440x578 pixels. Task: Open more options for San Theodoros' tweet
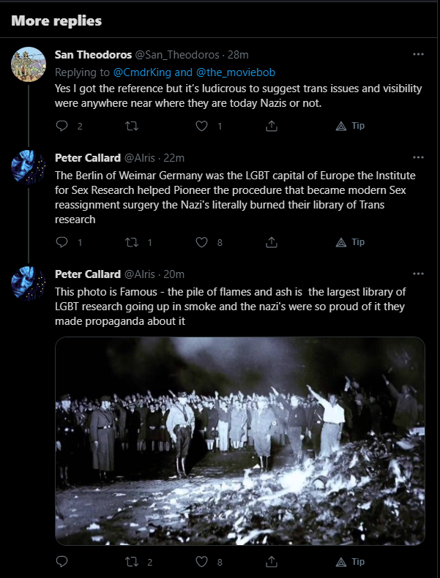click(x=418, y=55)
